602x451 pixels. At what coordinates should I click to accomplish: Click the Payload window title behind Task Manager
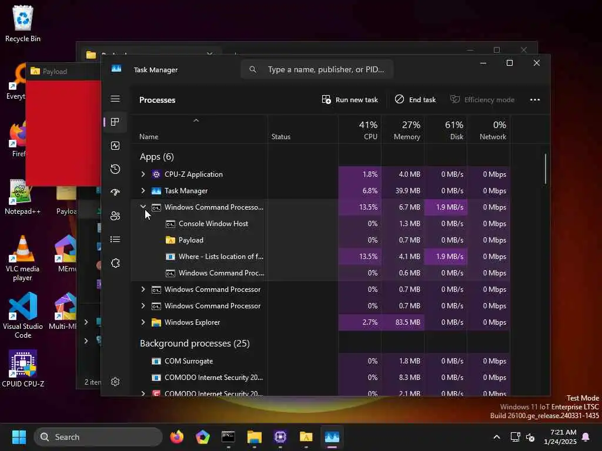[x=55, y=72]
